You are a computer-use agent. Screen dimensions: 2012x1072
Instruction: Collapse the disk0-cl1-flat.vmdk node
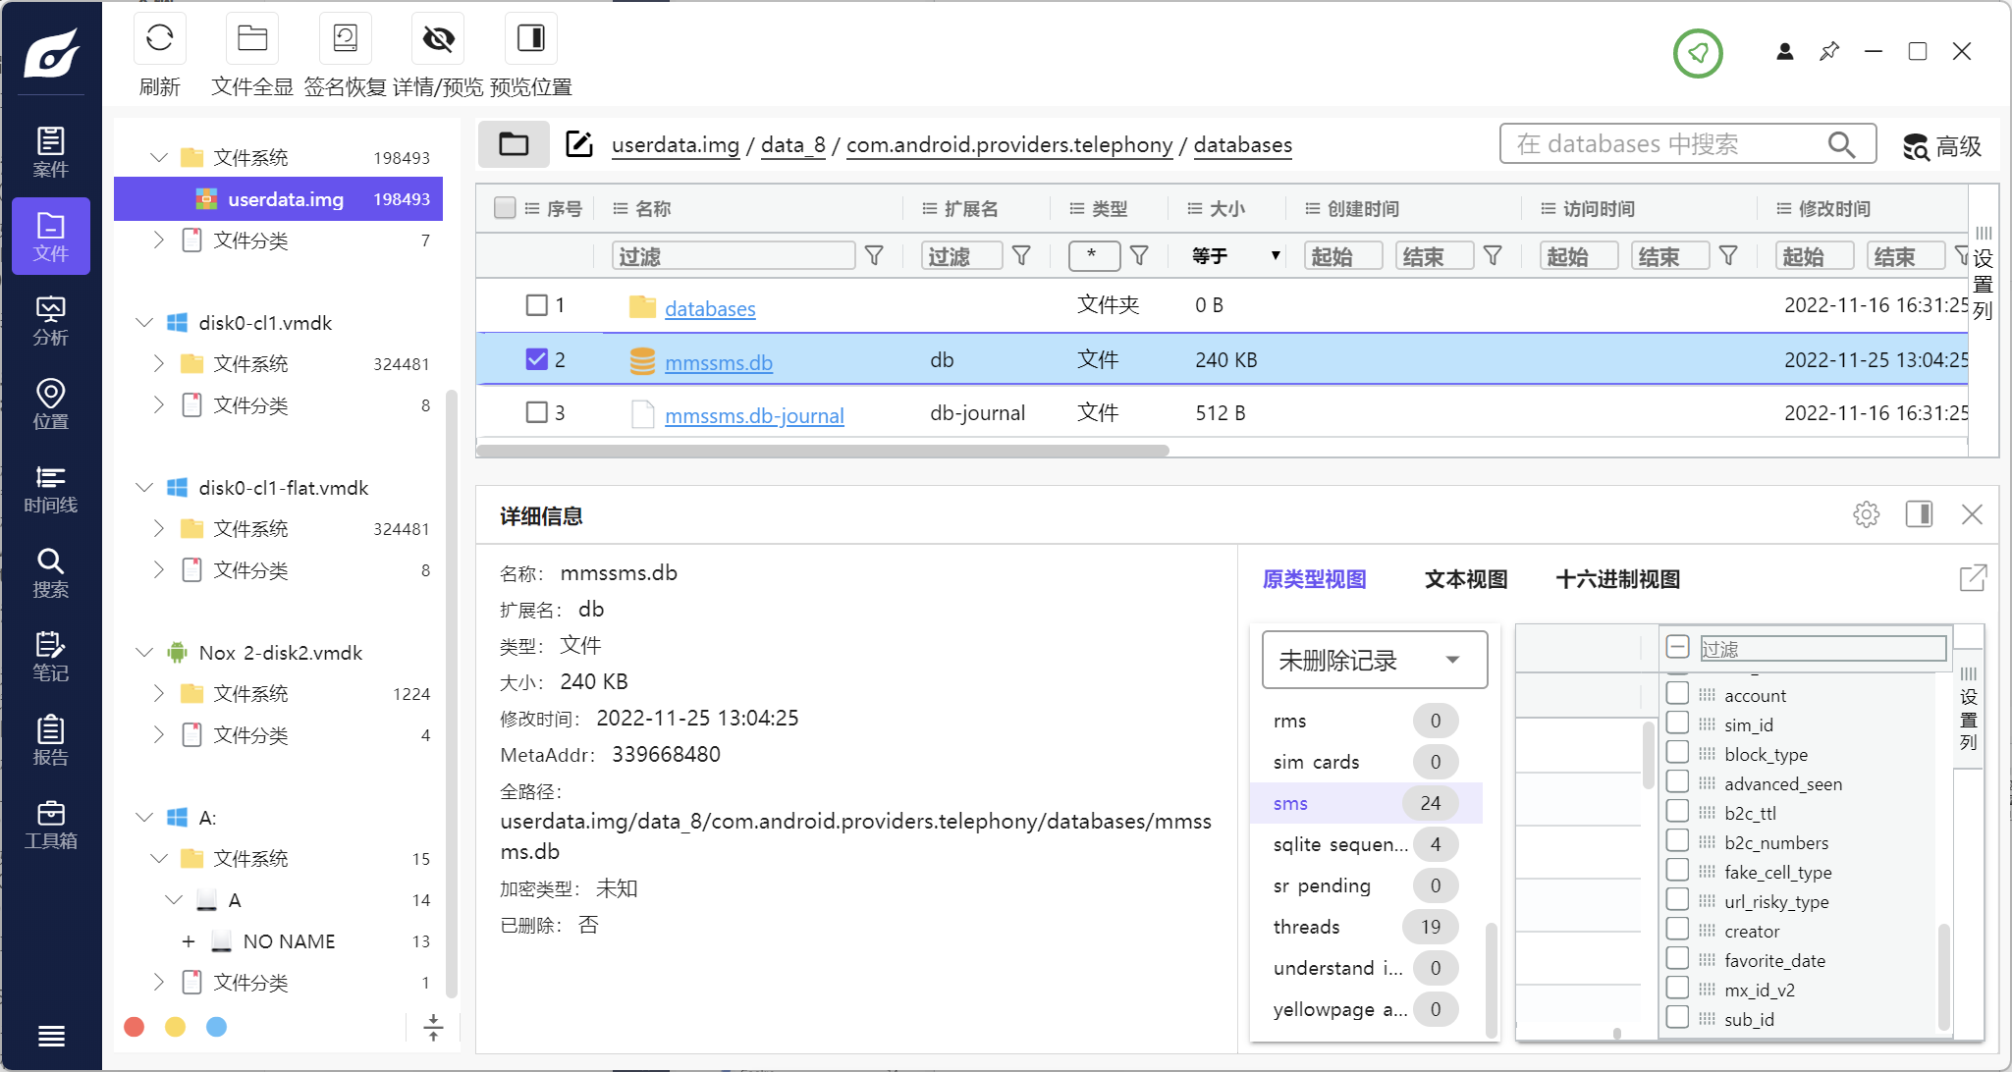tap(144, 488)
